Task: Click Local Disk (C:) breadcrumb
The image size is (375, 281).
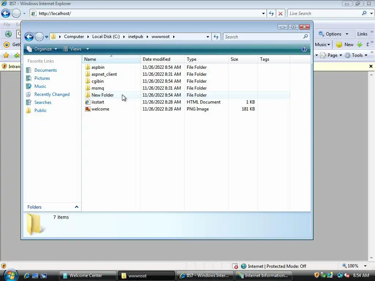Action: (x=106, y=37)
